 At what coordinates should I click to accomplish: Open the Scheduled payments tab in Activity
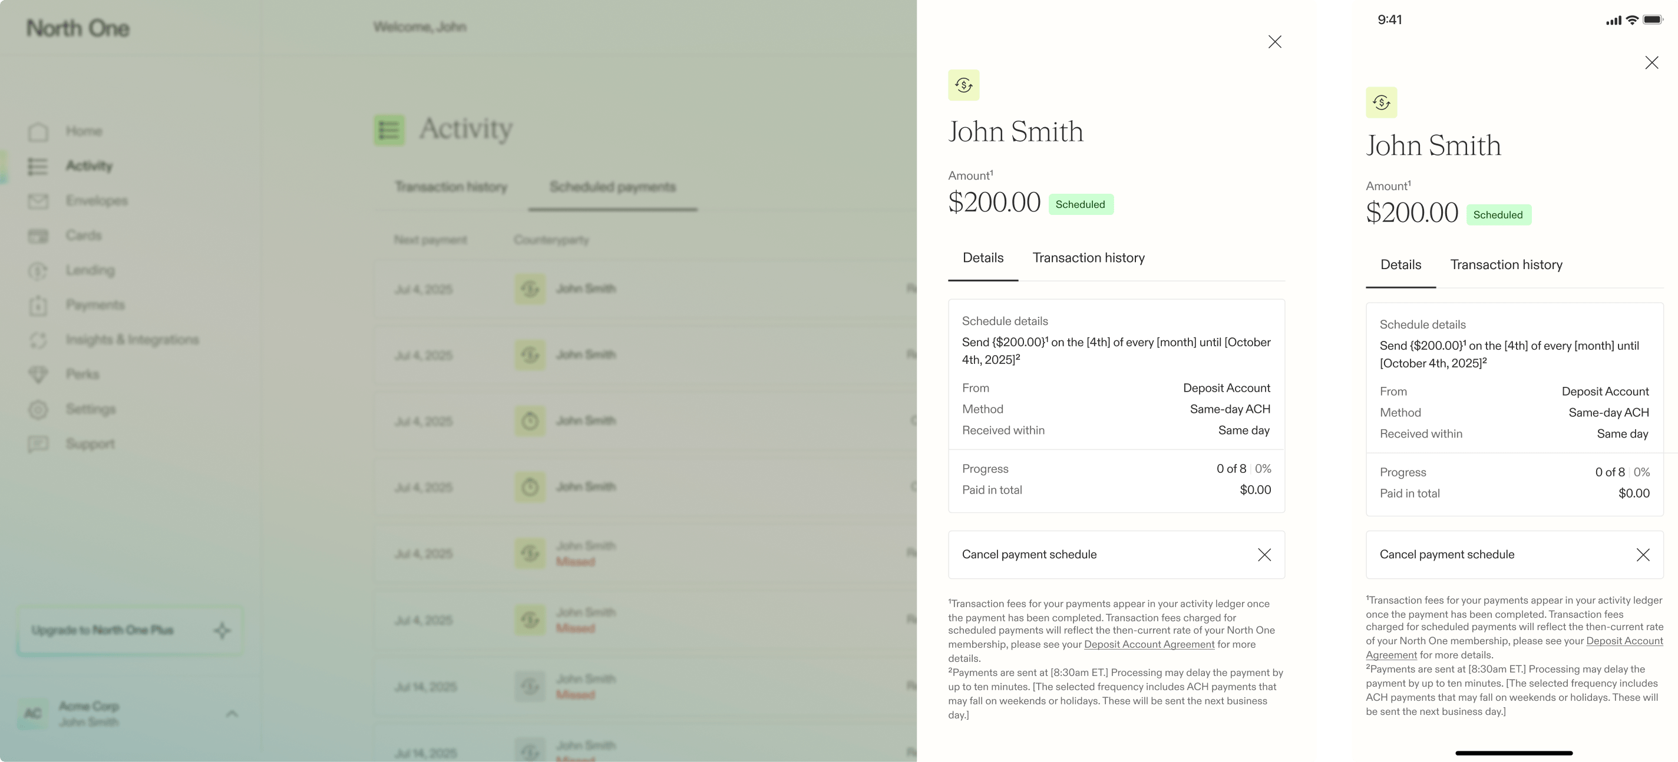point(612,188)
